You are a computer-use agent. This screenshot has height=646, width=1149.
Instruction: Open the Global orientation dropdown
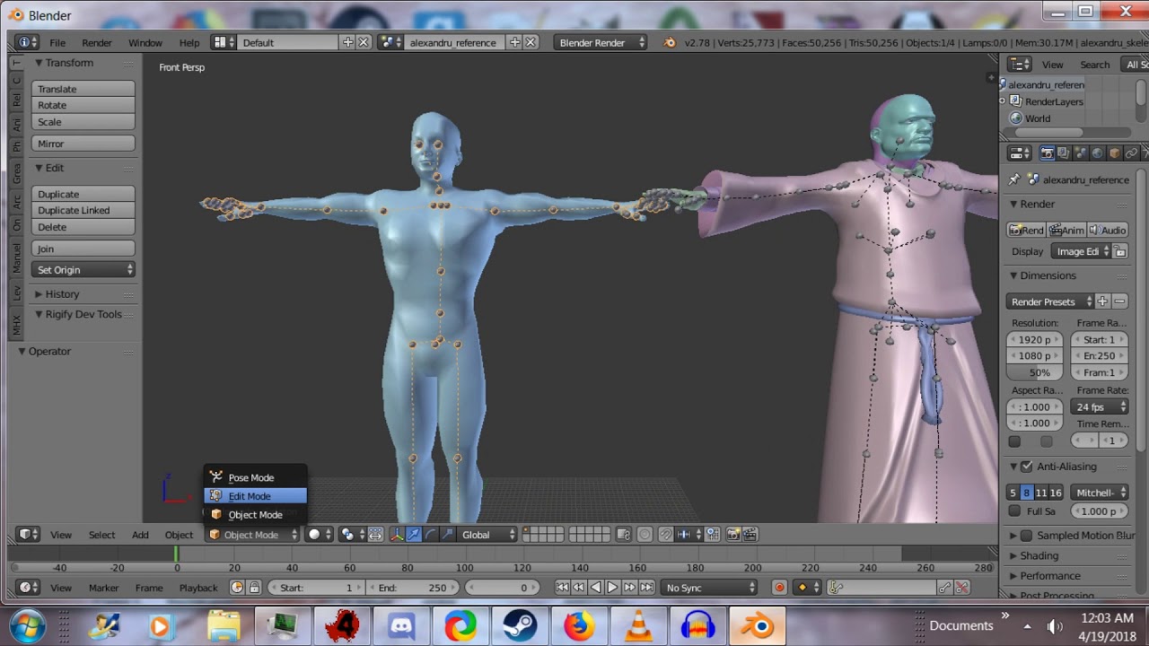(x=487, y=535)
